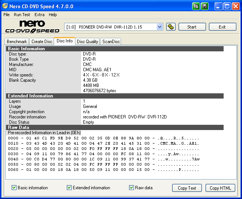The width and height of the screenshot is (242, 199).
Task: Switch to the Disc Quality tab
Action: (87, 42)
